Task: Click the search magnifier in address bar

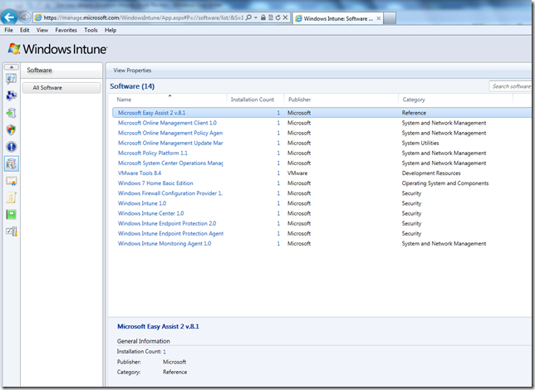Action: tap(248, 17)
